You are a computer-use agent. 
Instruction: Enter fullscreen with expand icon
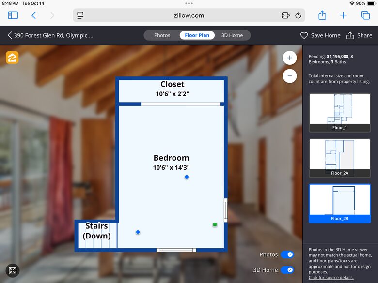point(13,271)
